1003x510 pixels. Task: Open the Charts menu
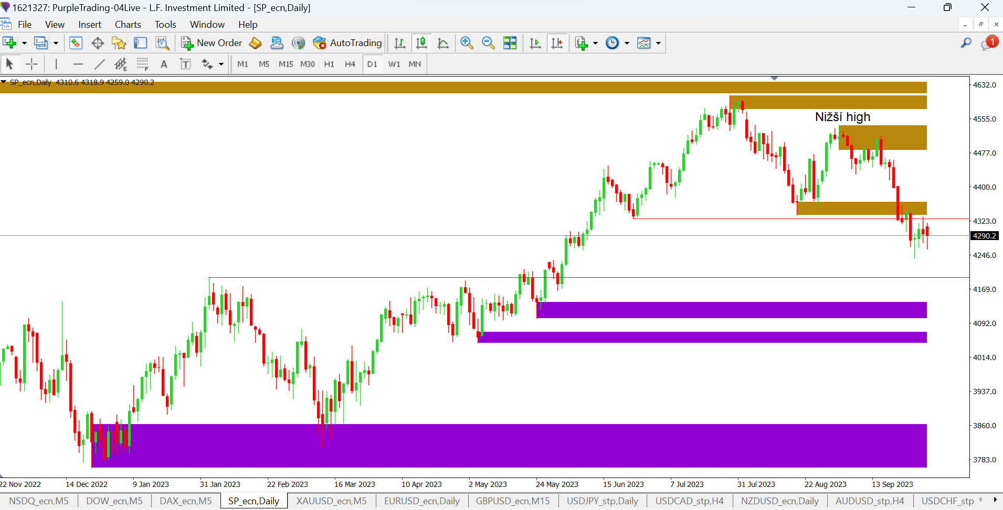[128, 25]
